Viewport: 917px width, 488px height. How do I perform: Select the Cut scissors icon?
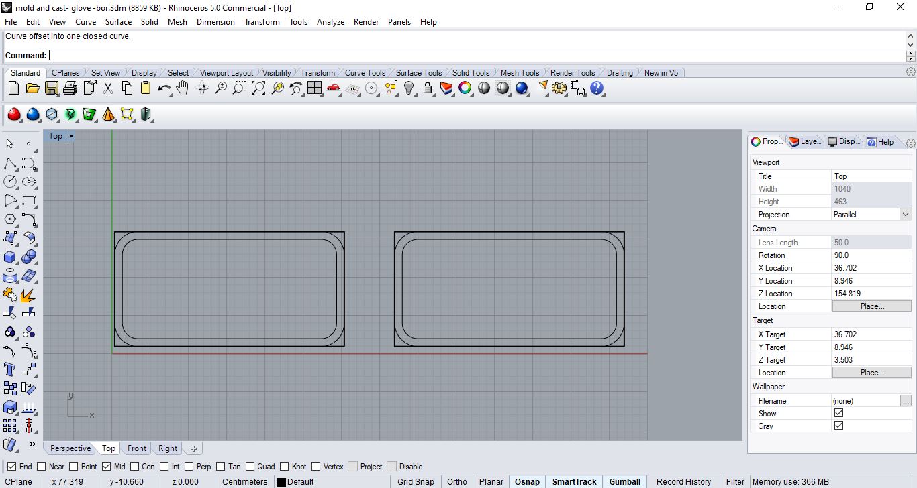tap(107, 88)
